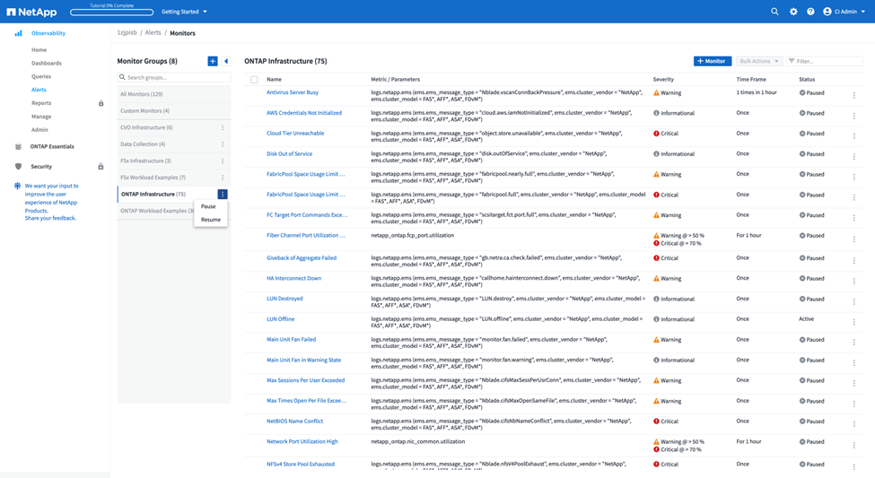Click the NetApp logo

click(x=31, y=12)
